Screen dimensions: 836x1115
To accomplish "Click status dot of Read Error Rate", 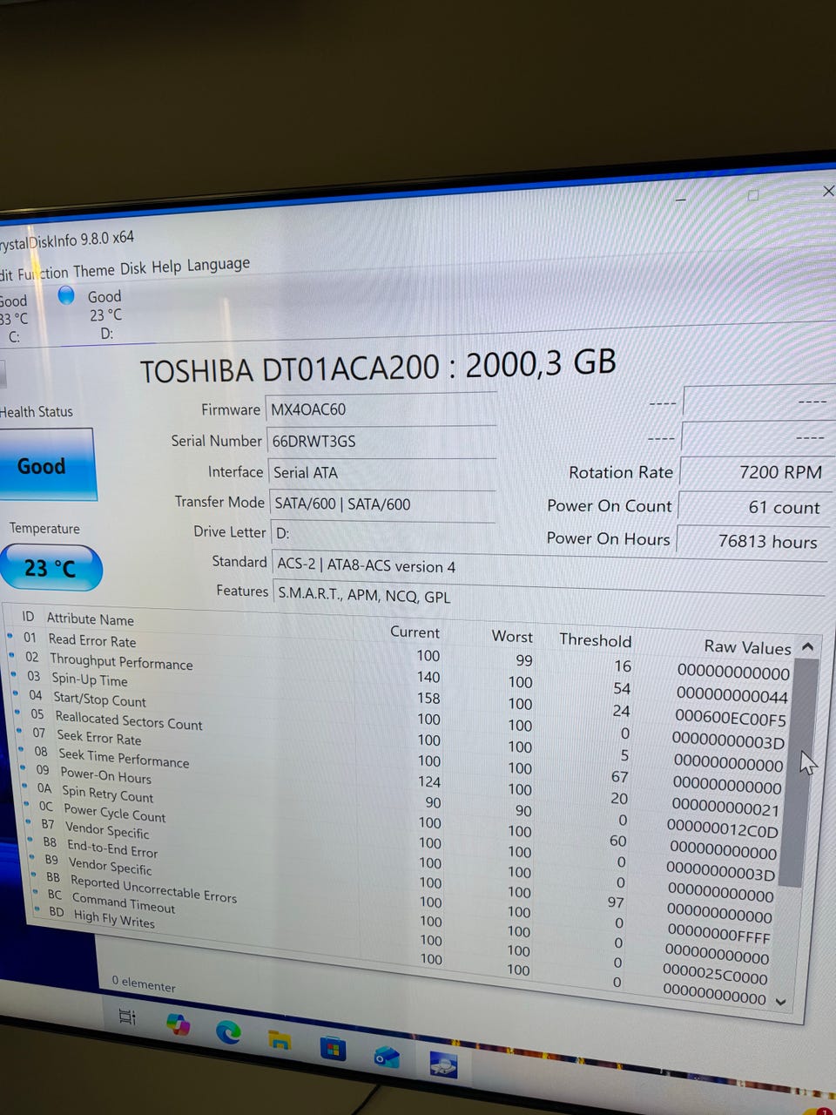I will pos(10,636).
